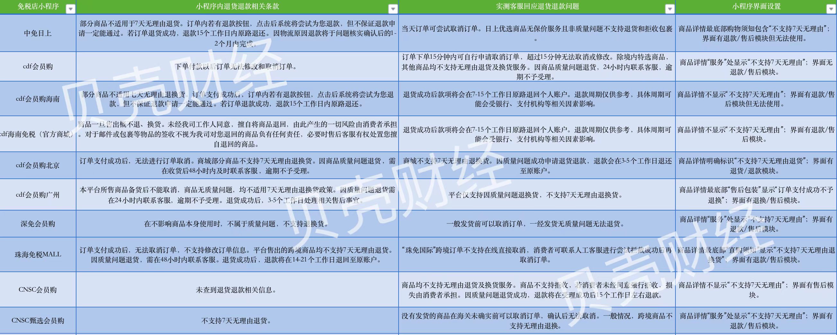The image size is (837, 335).
Task: Select the 珠海免税MALL cell
Action: 38,254
